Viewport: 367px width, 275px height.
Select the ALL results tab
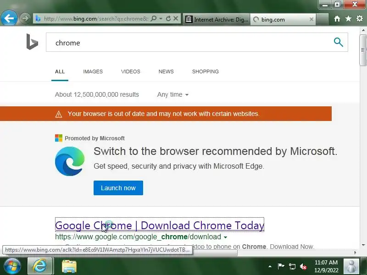click(60, 71)
